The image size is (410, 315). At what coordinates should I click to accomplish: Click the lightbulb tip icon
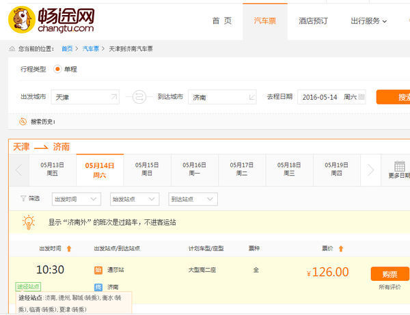(29, 223)
